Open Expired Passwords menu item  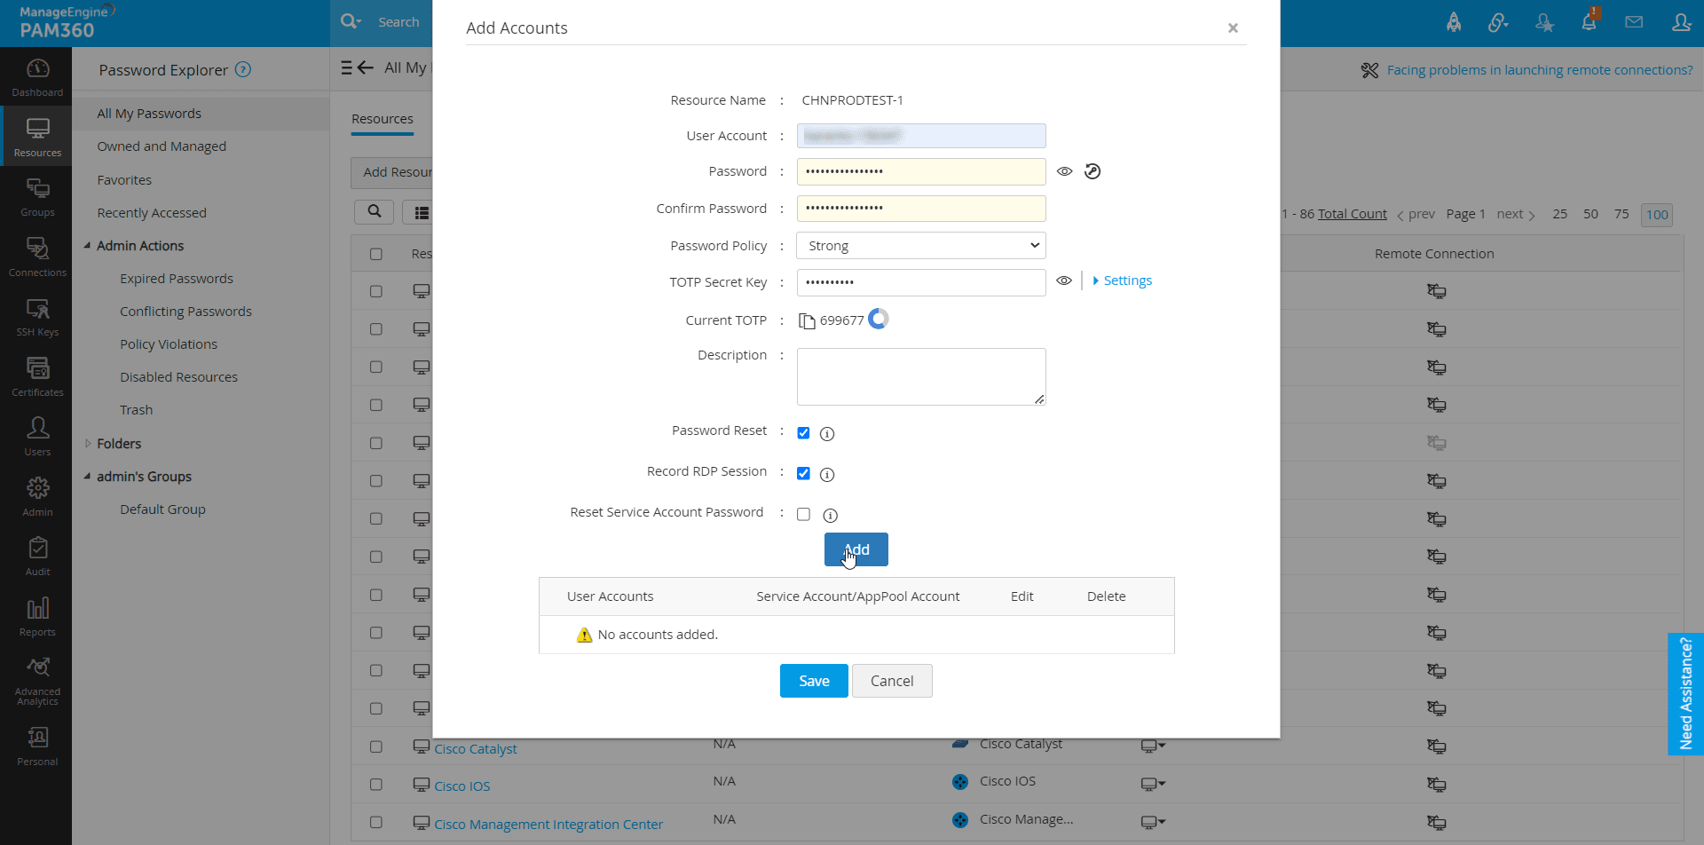pos(177,279)
